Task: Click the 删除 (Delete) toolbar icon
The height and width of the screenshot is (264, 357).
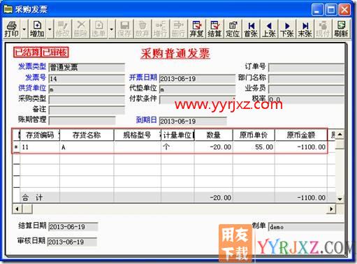Action: pyautogui.click(x=80, y=29)
